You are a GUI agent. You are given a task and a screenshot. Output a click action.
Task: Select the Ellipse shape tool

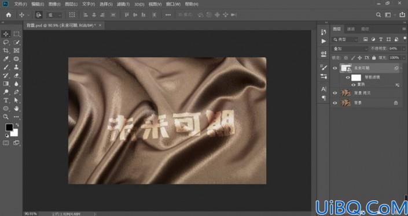(x=6, y=109)
